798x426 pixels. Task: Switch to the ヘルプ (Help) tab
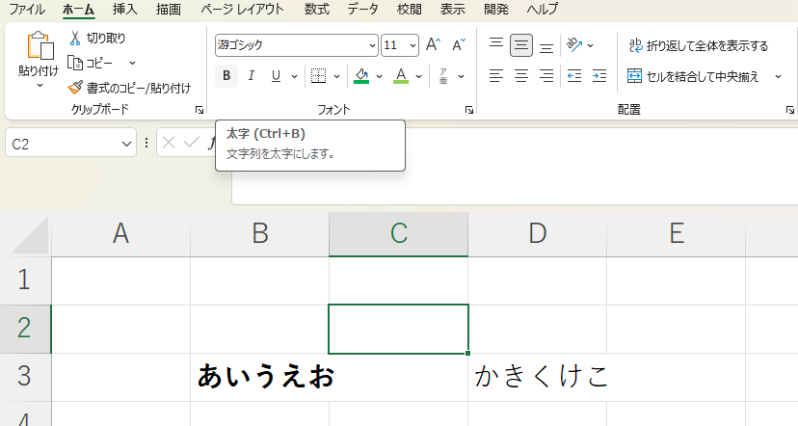coord(542,10)
